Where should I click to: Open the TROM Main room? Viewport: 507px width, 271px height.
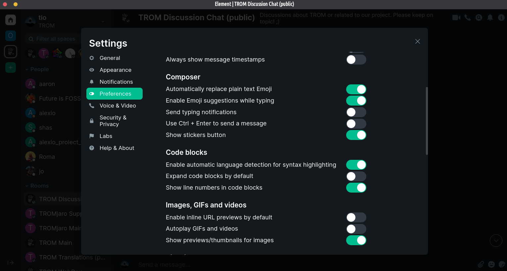point(53,243)
